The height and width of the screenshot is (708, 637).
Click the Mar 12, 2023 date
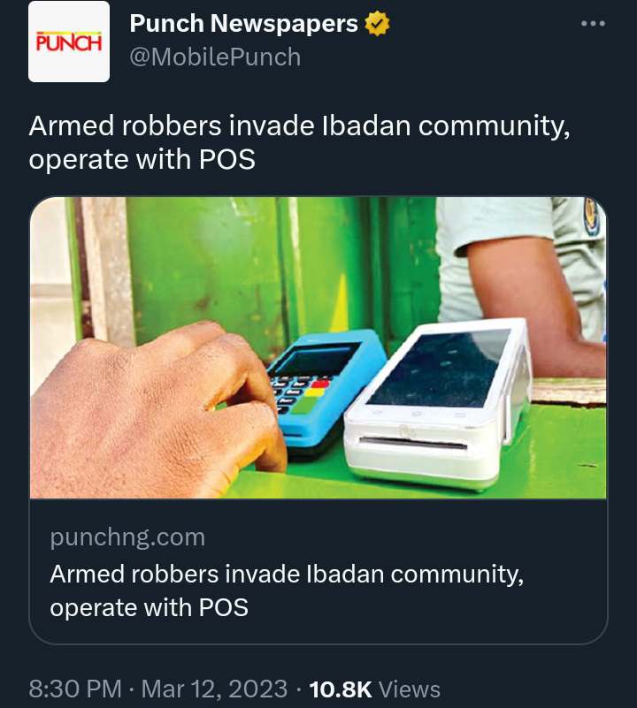214,689
